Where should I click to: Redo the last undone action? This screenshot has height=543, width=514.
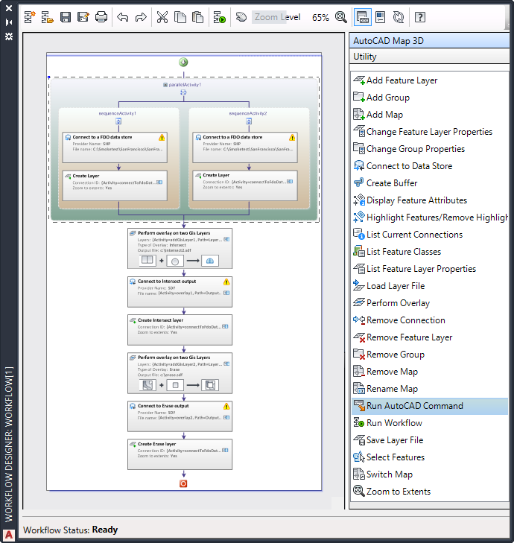[x=141, y=17]
